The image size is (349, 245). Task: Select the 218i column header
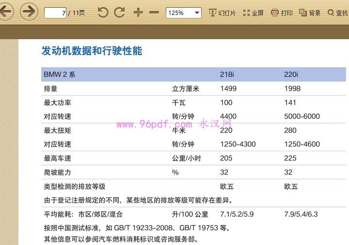tap(227, 74)
